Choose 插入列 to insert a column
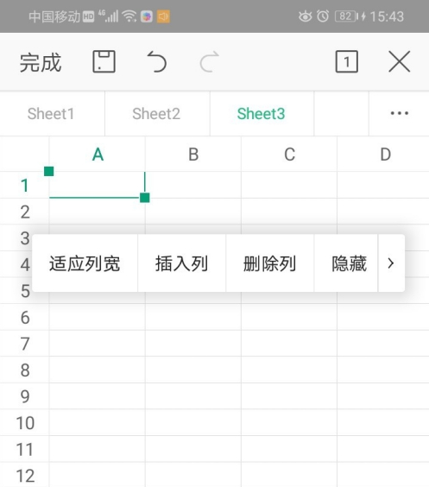 (181, 263)
